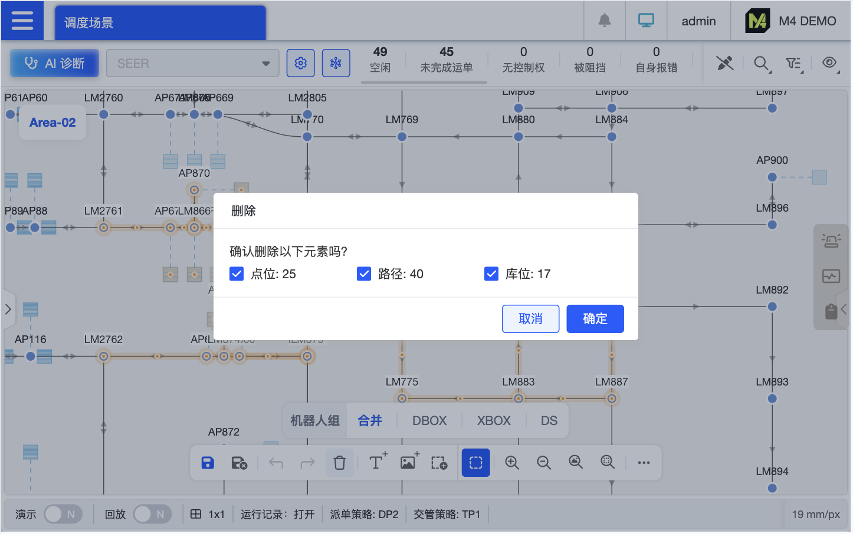Open the more tools ellipsis icon

click(x=644, y=463)
